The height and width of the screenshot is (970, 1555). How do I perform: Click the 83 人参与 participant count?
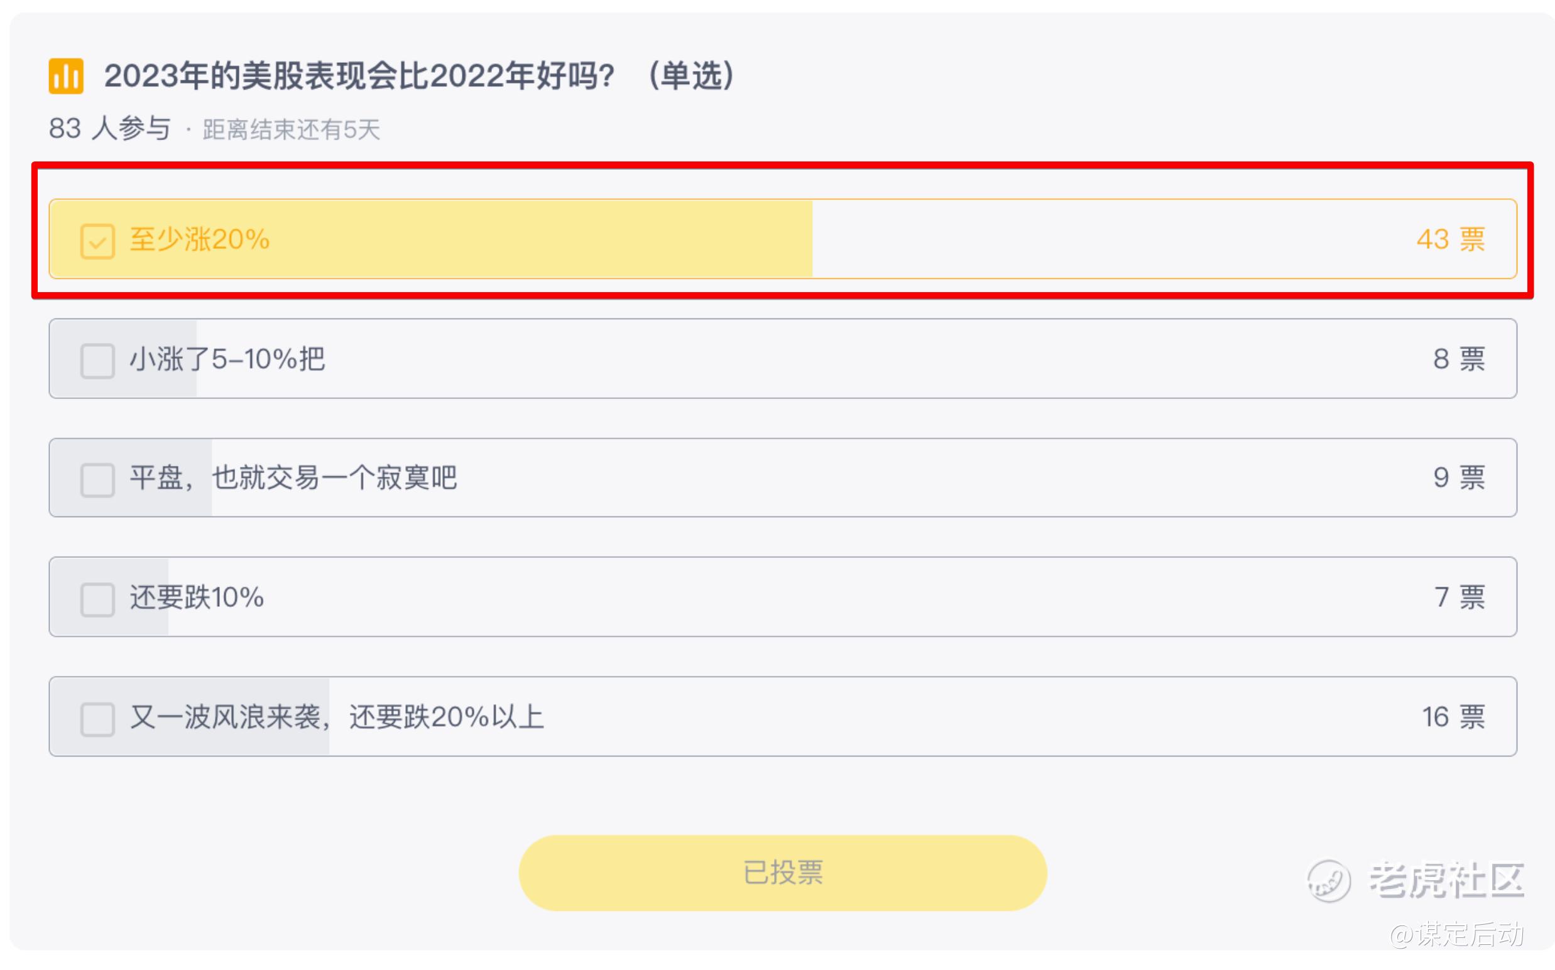[111, 129]
